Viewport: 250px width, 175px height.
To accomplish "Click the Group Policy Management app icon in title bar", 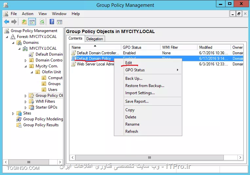I will tap(6, 5).
